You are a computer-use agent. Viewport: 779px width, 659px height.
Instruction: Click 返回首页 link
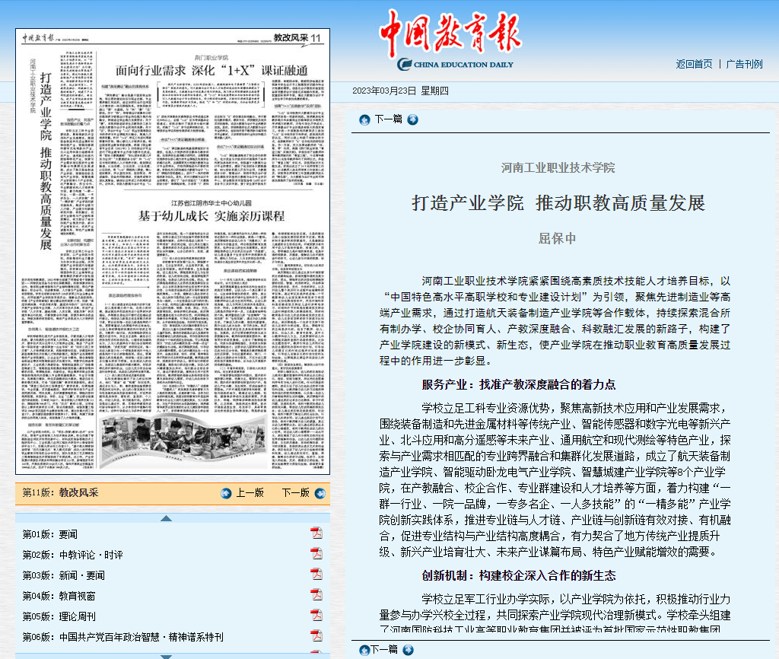(x=694, y=64)
